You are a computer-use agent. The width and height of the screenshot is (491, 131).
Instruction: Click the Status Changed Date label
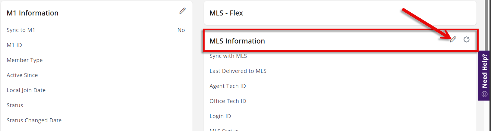point(34,120)
